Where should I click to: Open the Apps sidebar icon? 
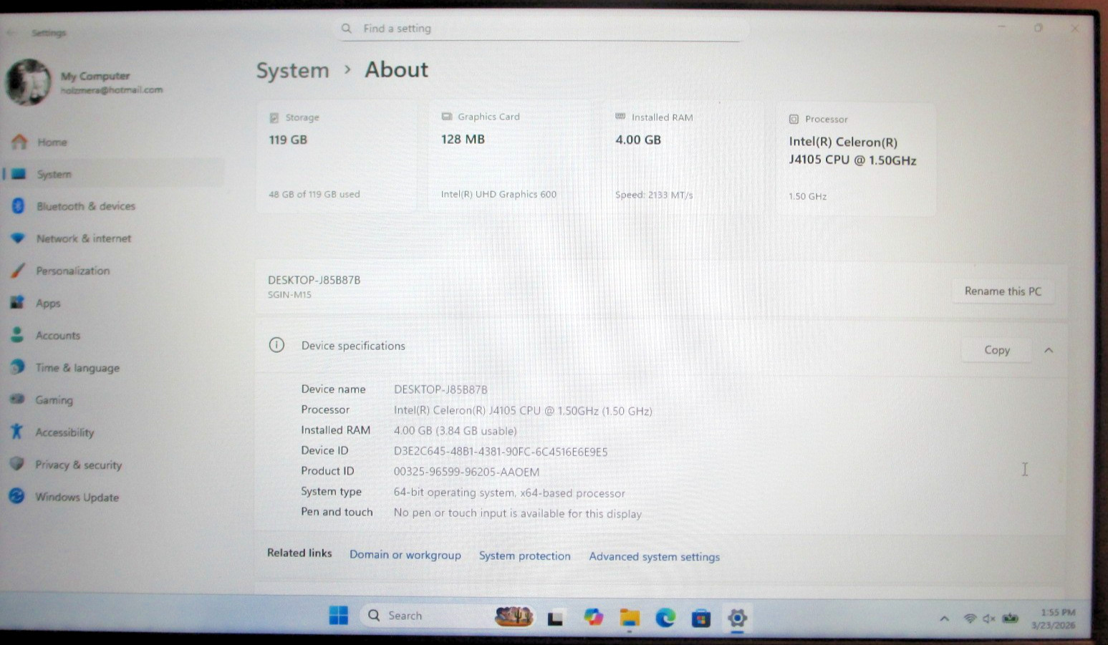[x=17, y=302]
